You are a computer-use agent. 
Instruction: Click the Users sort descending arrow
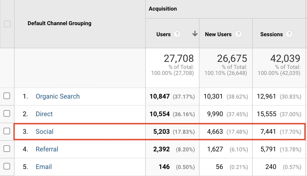(x=195, y=34)
